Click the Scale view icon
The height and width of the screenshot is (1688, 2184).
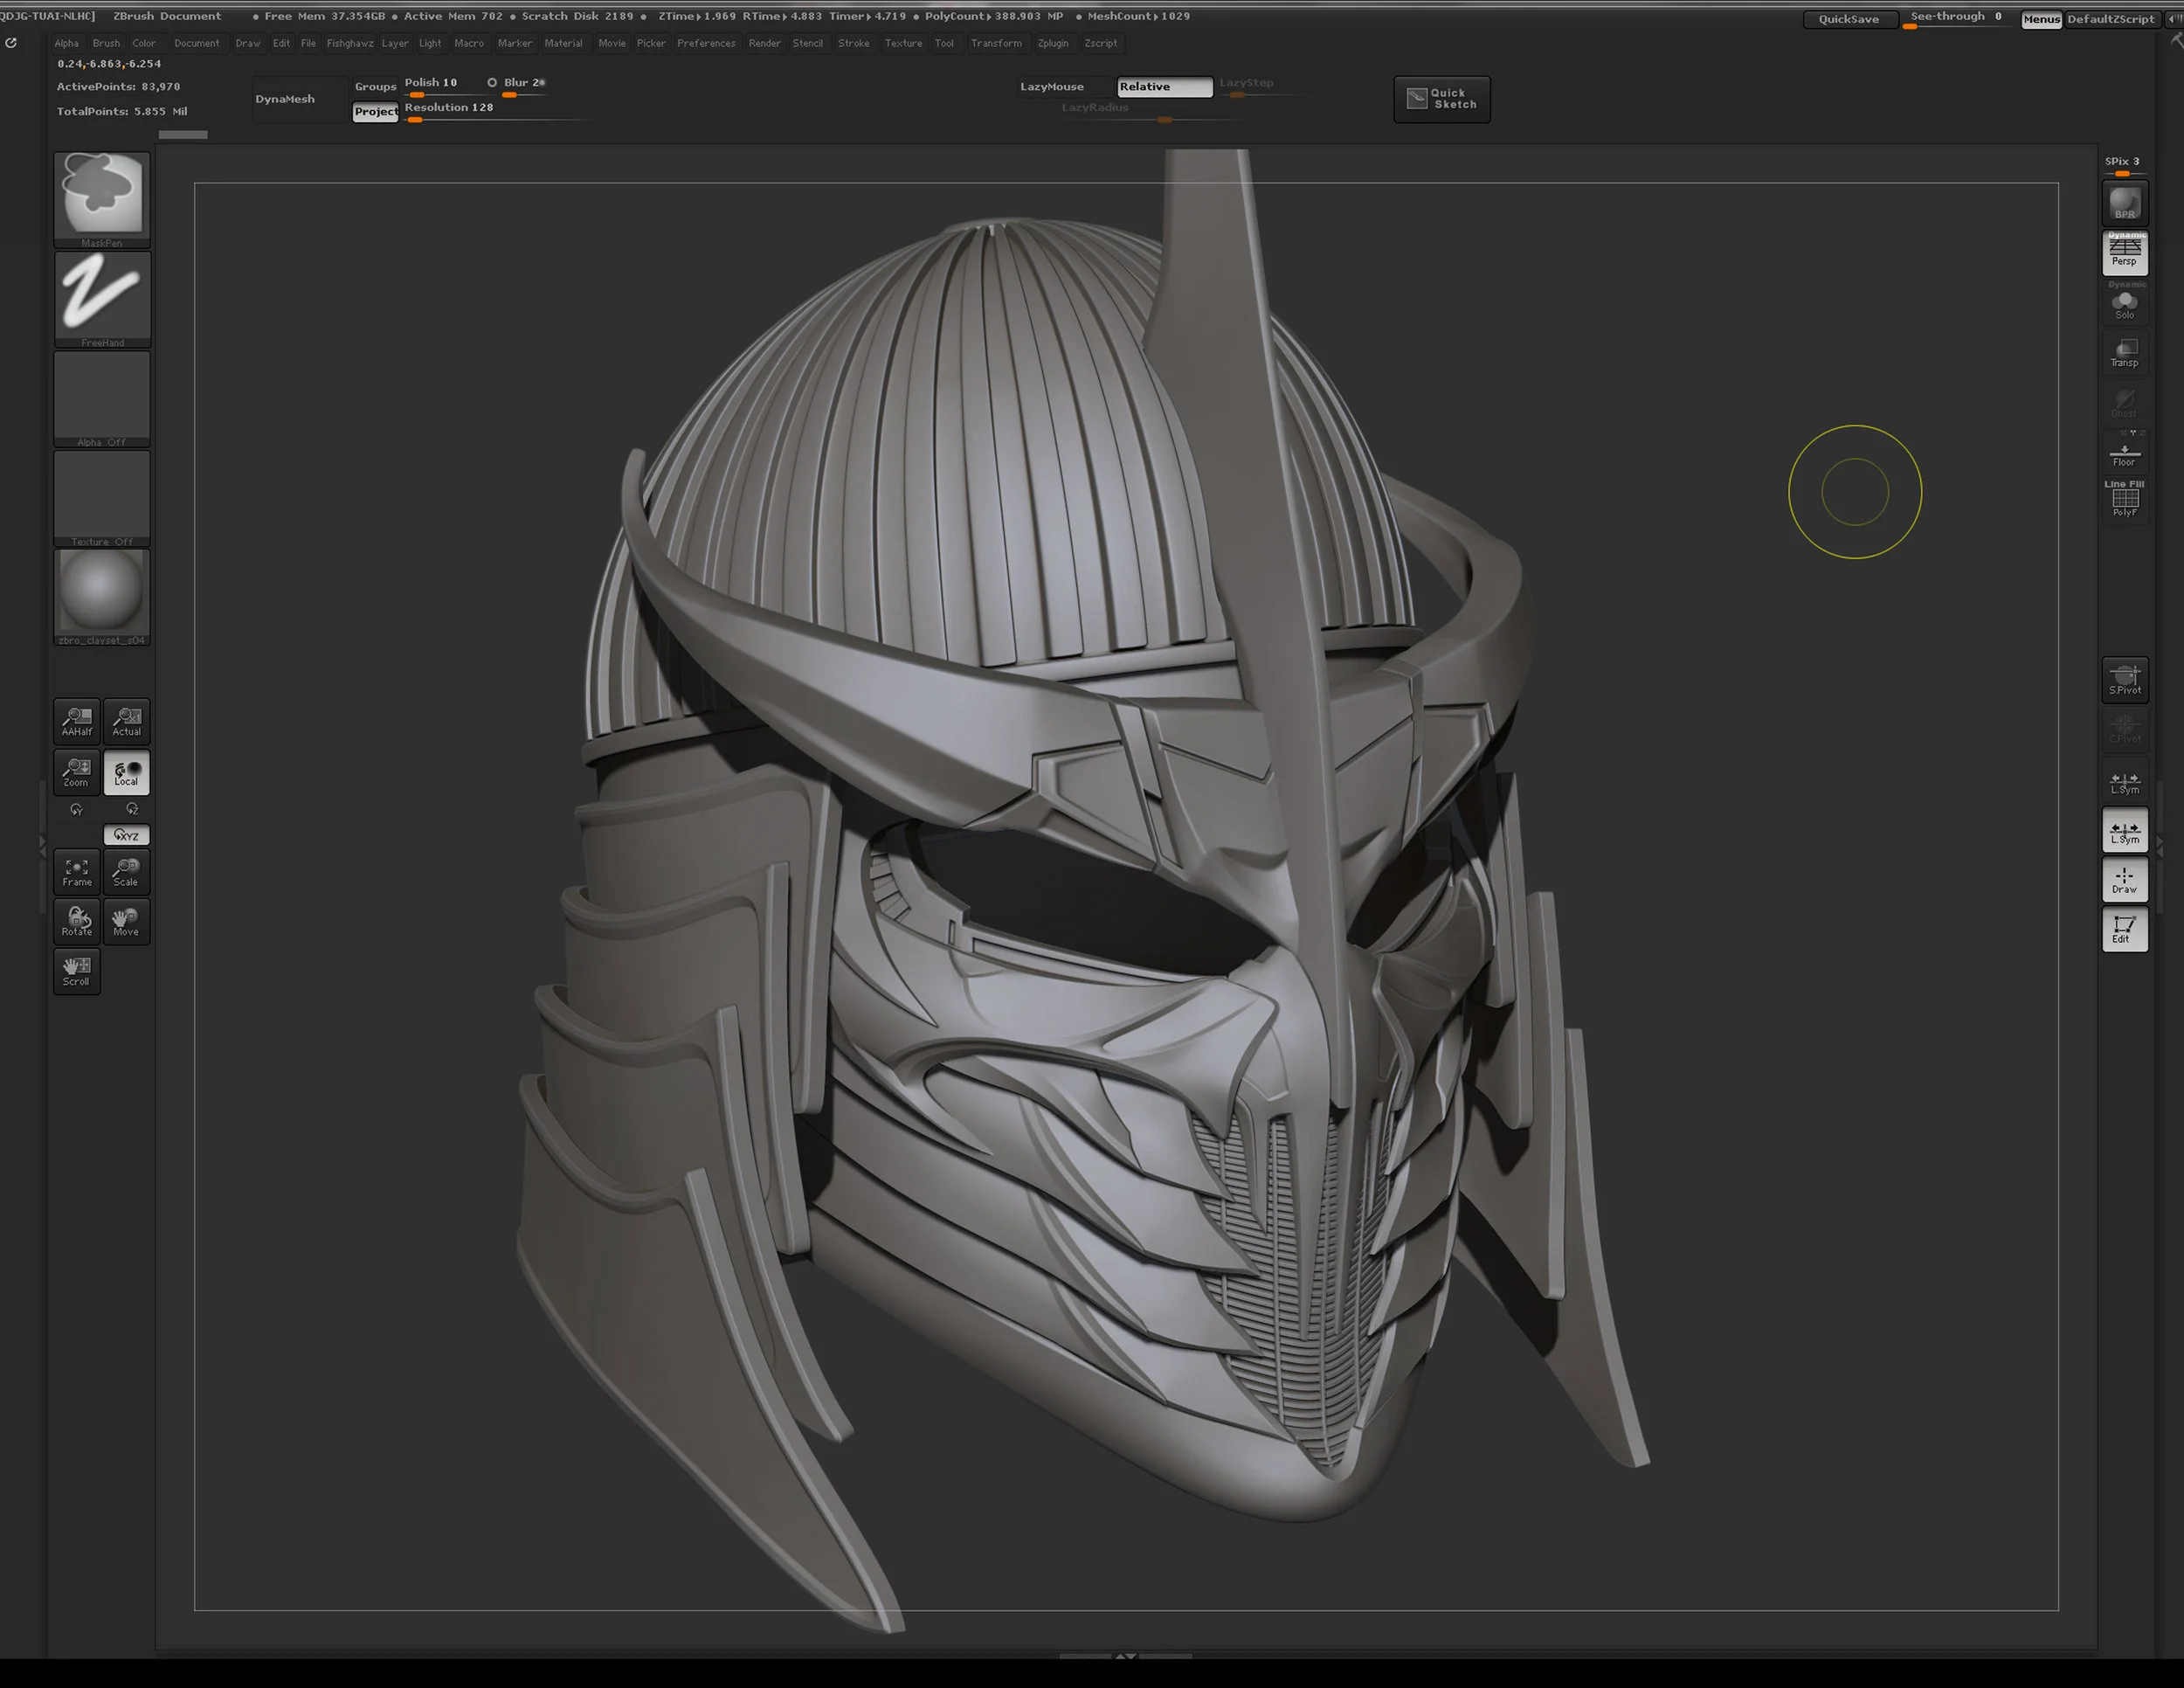127,872
